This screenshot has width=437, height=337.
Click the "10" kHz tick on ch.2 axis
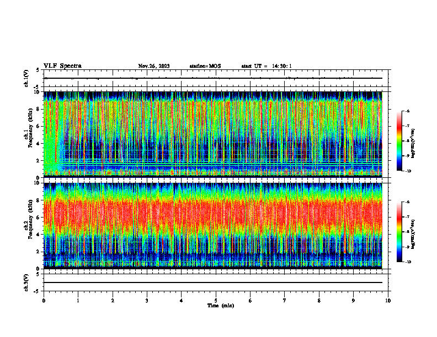(x=38, y=183)
